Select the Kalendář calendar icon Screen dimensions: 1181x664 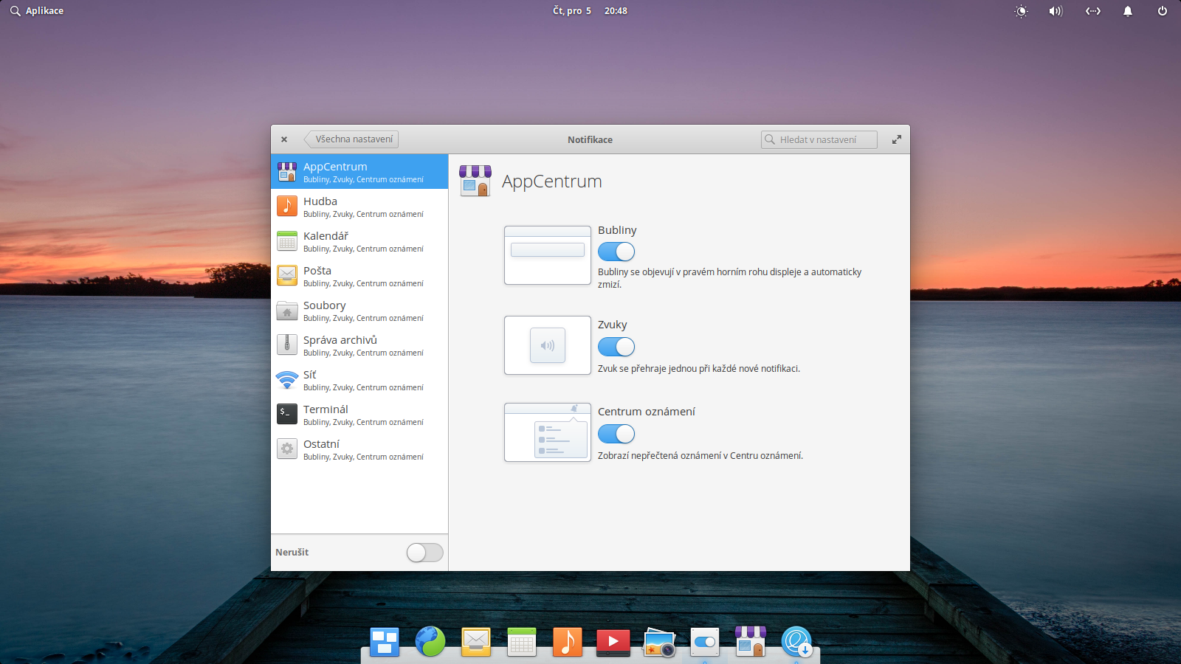[287, 241]
